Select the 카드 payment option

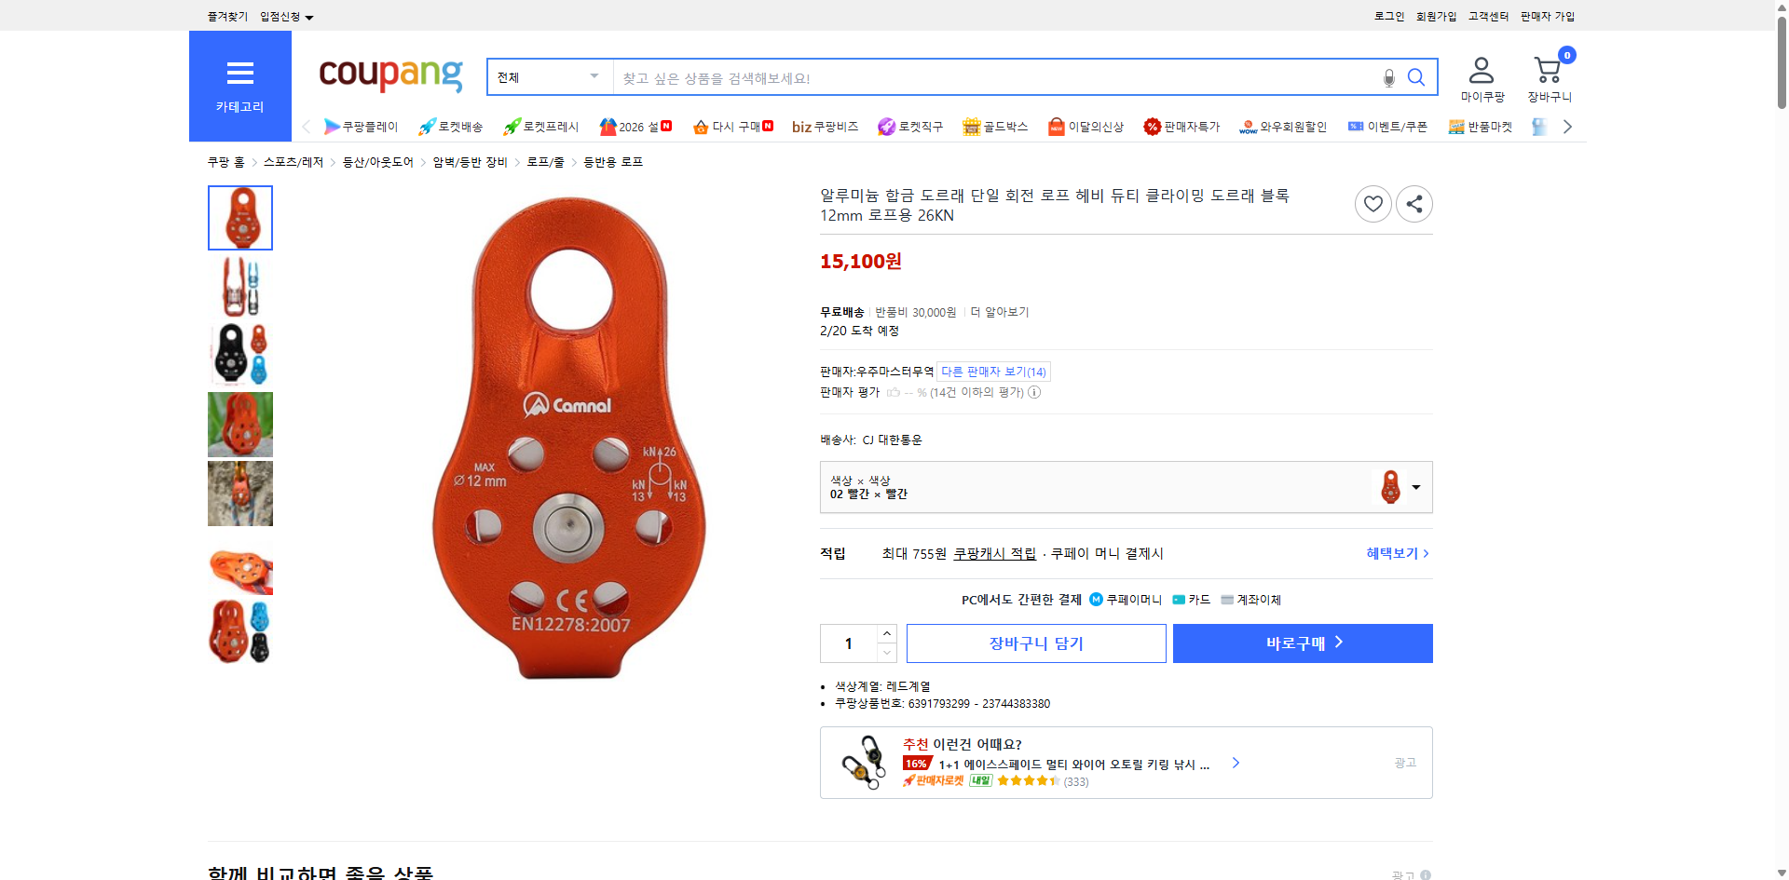tap(1193, 600)
